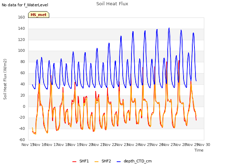Click the Soil Heat Flux chart title
The height and width of the screenshot is (168, 225).
[x=112, y=4]
